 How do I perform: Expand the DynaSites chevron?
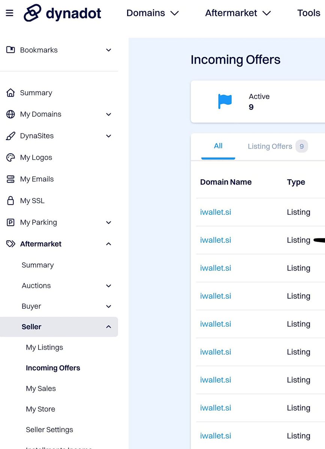[108, 136]
